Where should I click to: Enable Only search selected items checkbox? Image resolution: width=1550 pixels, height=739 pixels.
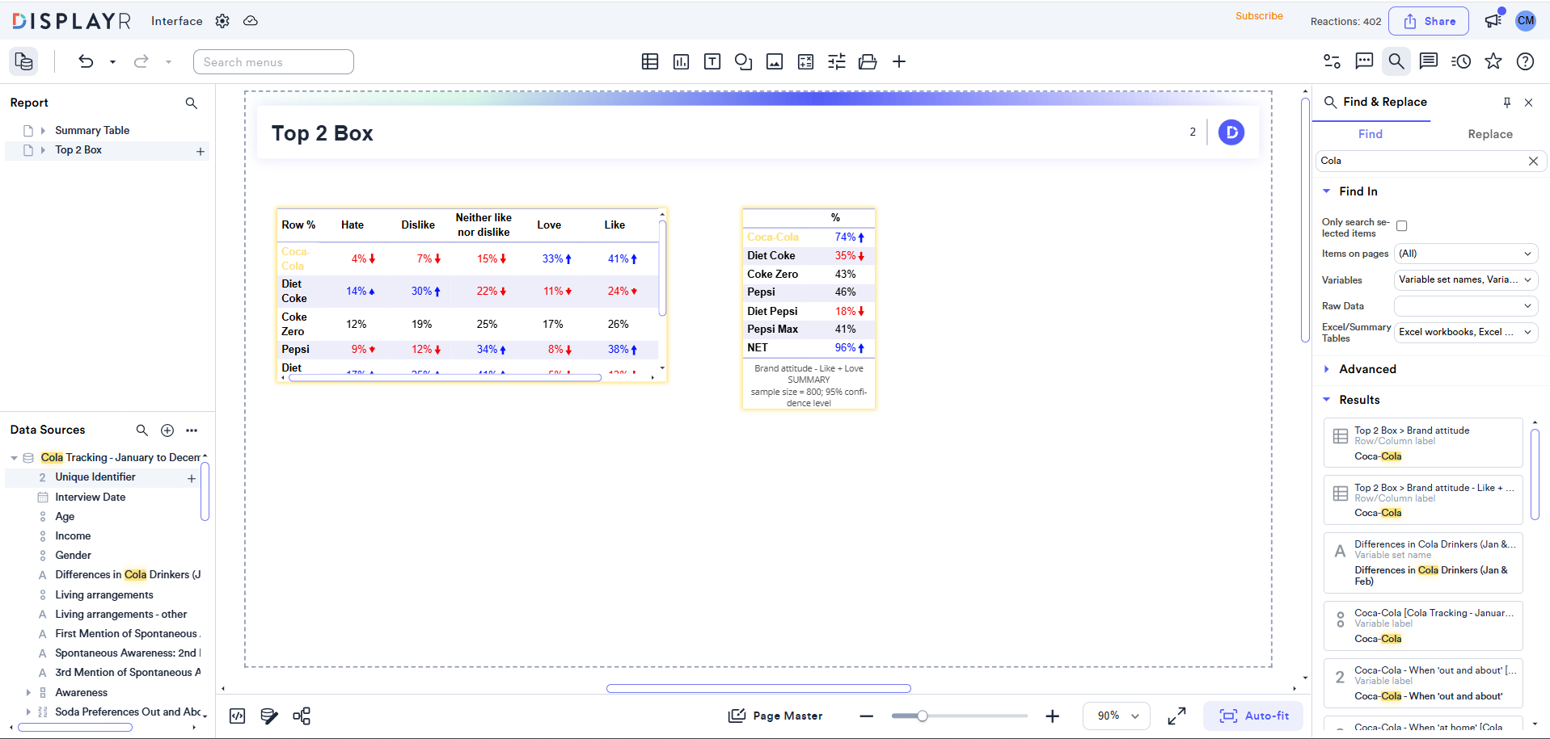point(1401,226)
